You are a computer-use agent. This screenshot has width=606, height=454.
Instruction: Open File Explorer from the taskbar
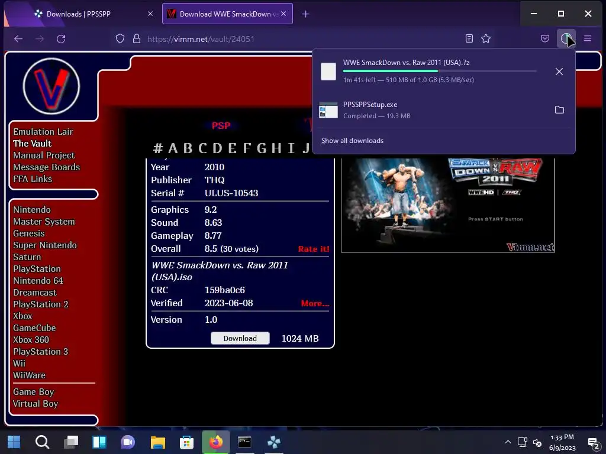(x=157, y=442)
